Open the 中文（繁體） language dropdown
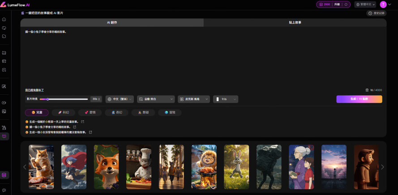The height and width of the screenshot is (195, 398). (x=120, y=99)
